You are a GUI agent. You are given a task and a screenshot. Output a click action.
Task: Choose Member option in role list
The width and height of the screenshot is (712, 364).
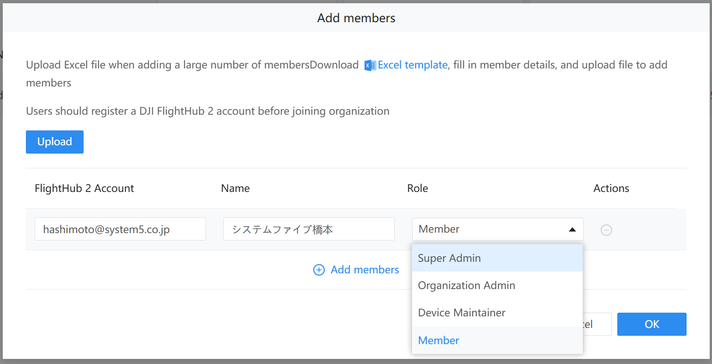(497, 340)
